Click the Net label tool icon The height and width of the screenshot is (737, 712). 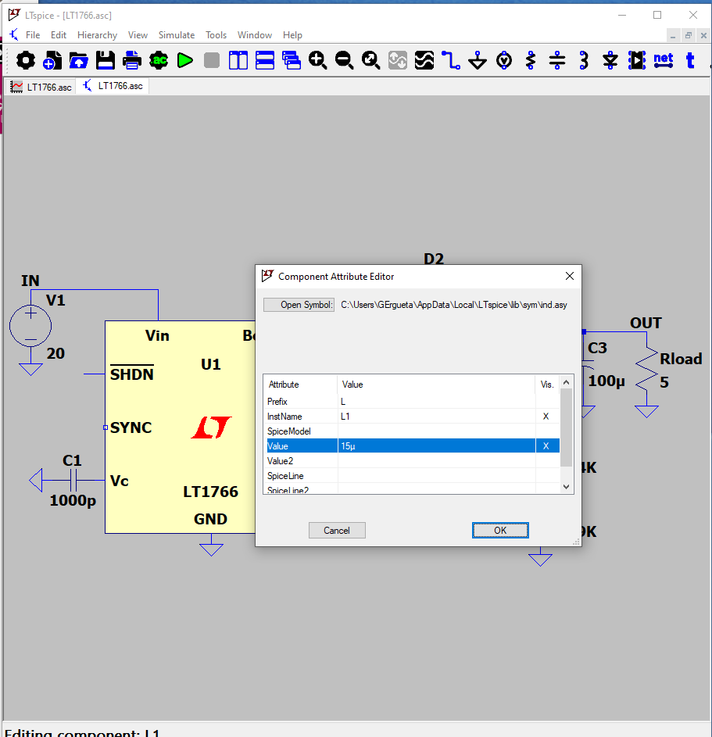point(664,60)
